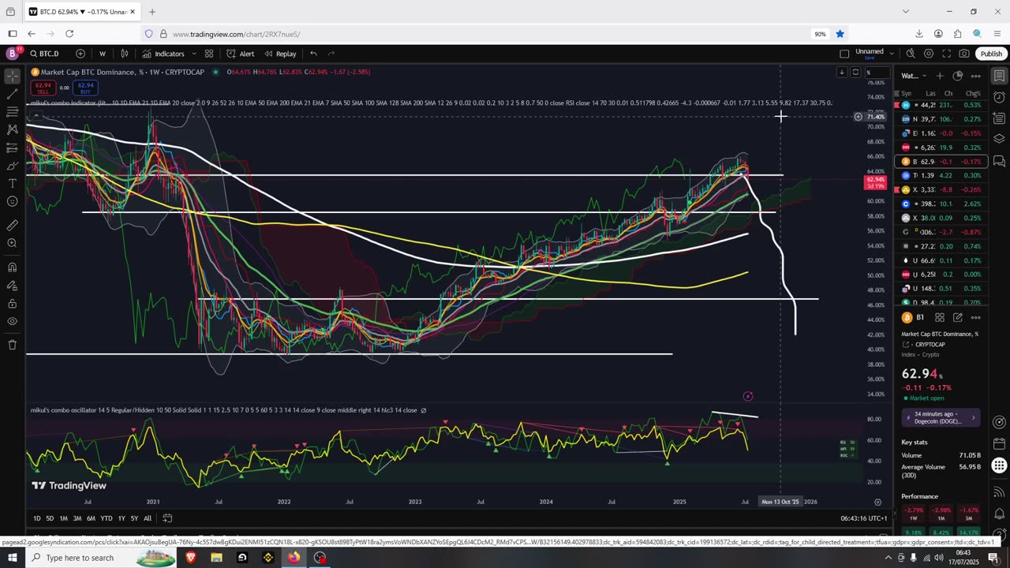This screenshot has width=1010, height=568.
Task: Open watchlist and details sidebar panel
Action: point(999,76)
